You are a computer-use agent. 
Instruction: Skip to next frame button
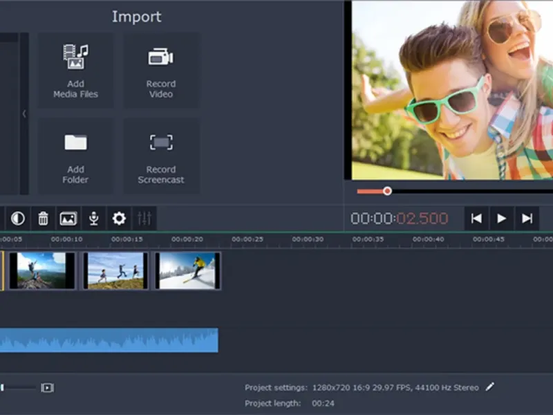(x=527, y=219)
